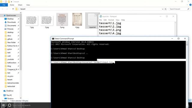This screenshot has width=192, height=108.
Task: Open the blog folder in sidebar
Action: tap(9, 66)
